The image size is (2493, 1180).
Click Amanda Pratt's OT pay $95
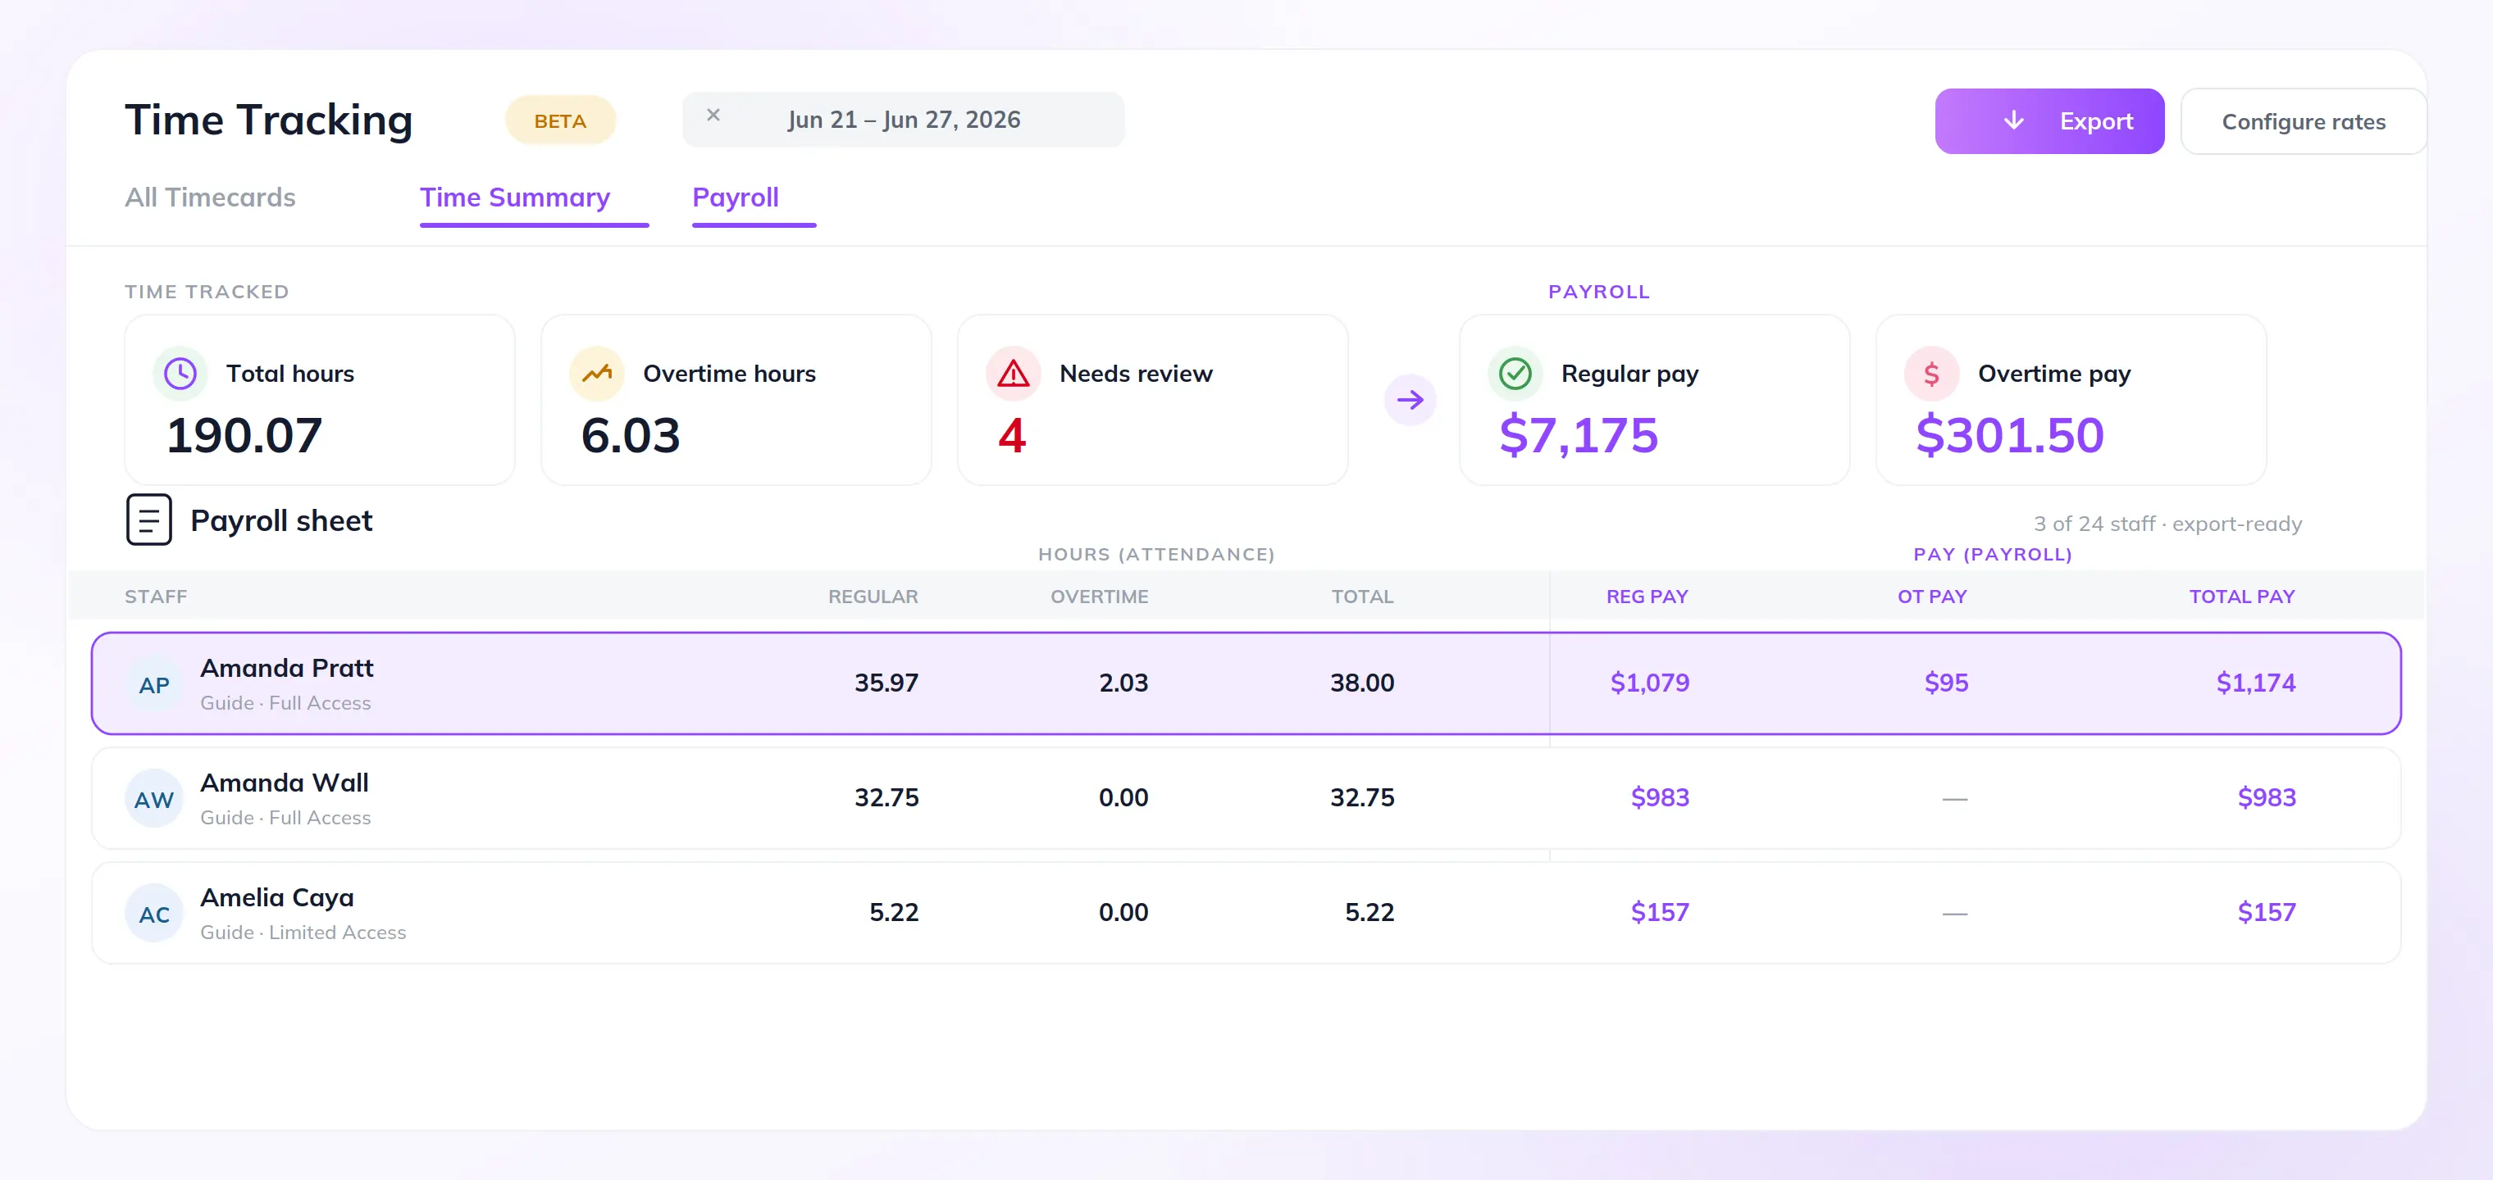pos(1946,683)
